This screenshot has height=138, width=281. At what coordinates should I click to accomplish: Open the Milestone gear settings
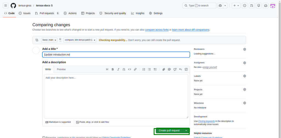click(245, 103)
